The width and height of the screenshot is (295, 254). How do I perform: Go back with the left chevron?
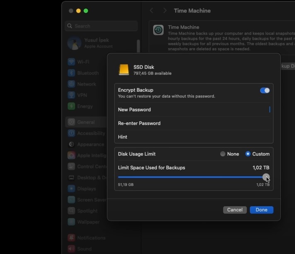coord(152,11)
